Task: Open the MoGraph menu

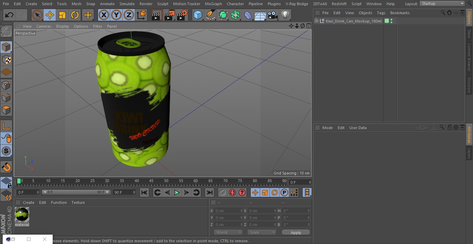Action: 213,4
